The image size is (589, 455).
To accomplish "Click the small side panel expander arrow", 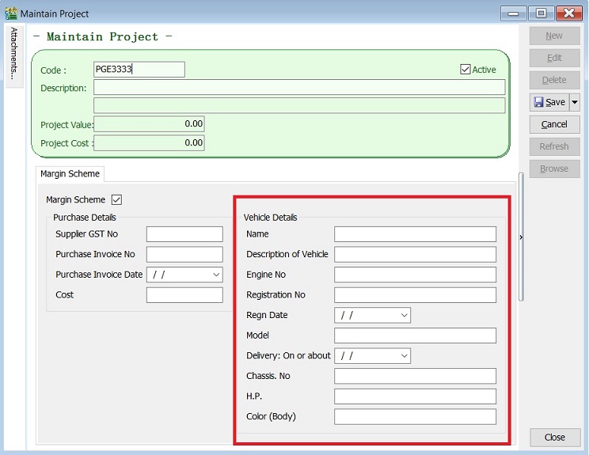I will click(x=520, y=237).
